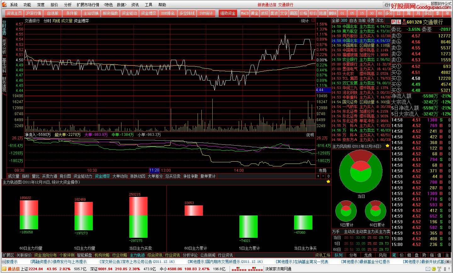Toggle the 分时 view in chart header
The width and height of the screenshot is (453, 273).
47,21
